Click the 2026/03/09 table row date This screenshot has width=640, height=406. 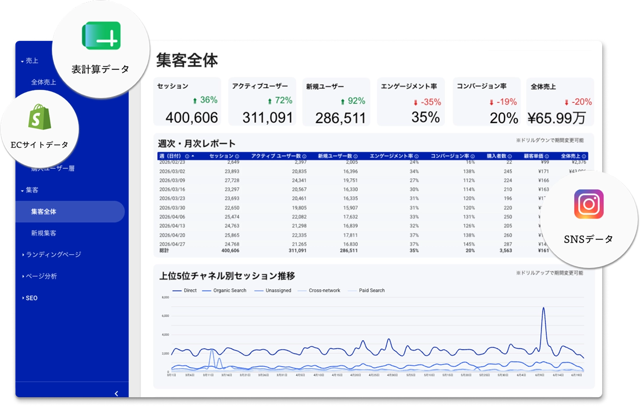pos(172,180)
